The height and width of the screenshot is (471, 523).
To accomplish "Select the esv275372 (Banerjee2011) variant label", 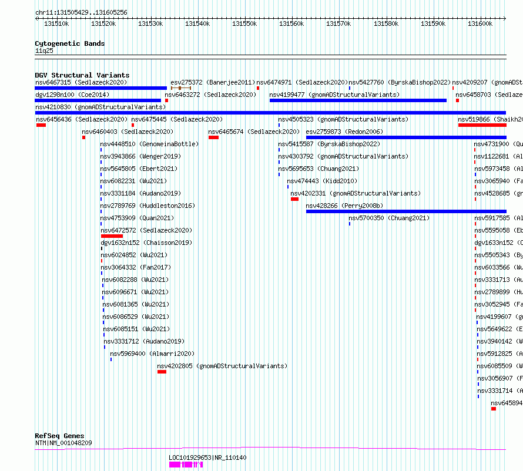I will (213, 82).
